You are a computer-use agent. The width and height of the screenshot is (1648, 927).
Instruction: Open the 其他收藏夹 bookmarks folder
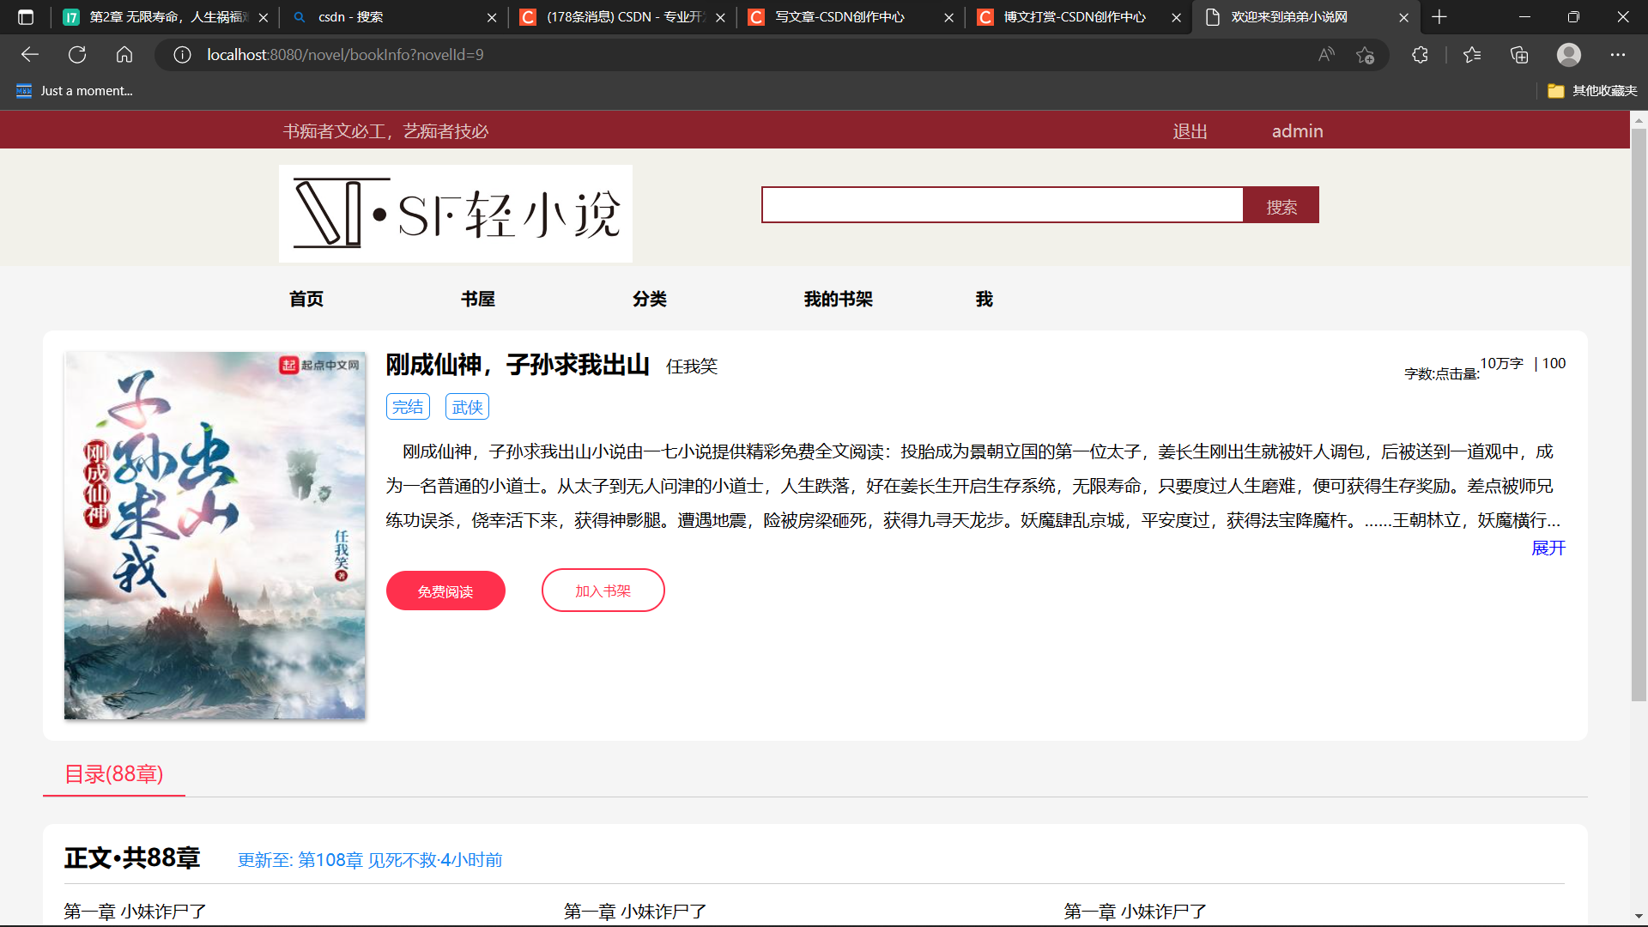pos(1592,91)
